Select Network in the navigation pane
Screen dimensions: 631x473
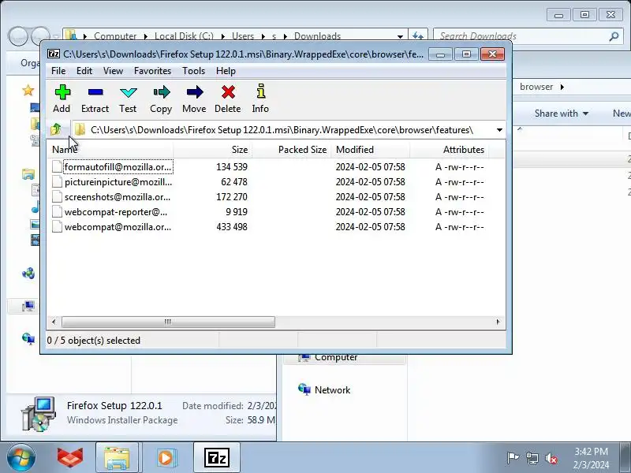(332, 389)
